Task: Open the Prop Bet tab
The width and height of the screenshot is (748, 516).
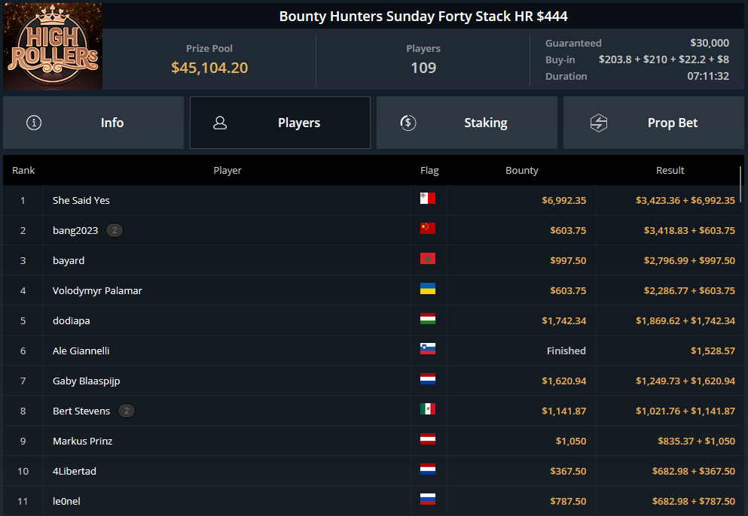Action: pyautogui.click(x=654, y=123)
